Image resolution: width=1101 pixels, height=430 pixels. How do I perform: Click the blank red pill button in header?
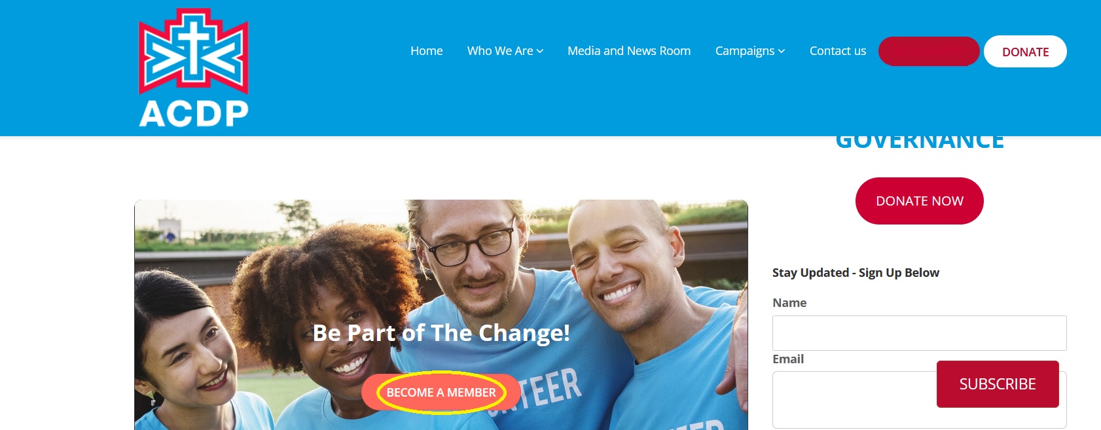click(929, 51)
